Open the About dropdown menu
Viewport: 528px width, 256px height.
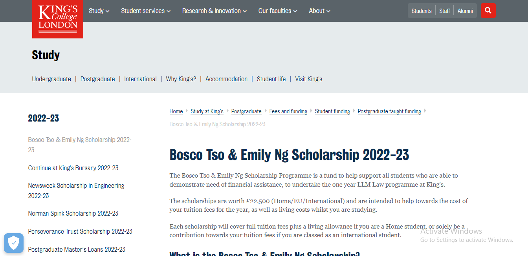pyautogui.click(x=319, y=11)
